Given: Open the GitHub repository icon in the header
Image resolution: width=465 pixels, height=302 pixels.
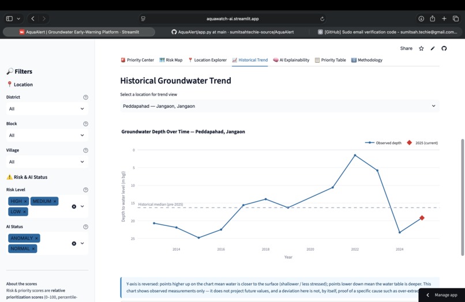Looking at the screenshot, I should click(444, 48).
